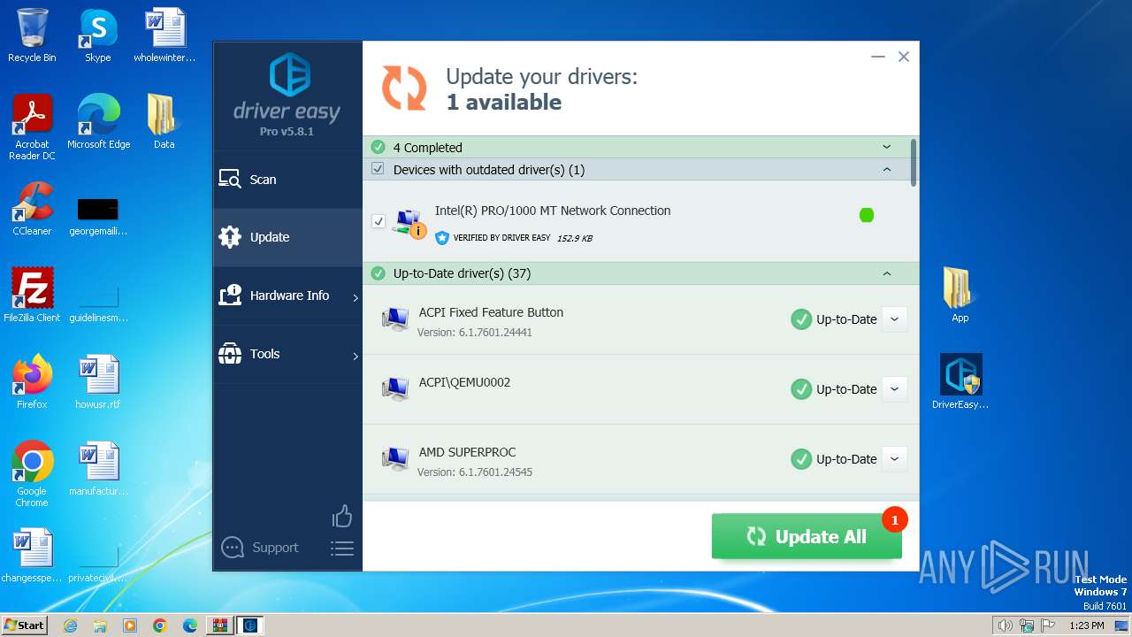
Task: Open the Update section
Action: 287,237
